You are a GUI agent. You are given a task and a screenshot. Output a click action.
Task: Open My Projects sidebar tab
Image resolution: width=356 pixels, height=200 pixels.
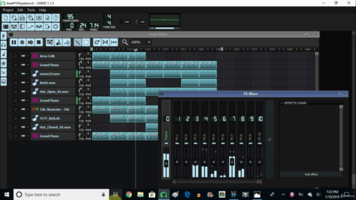point(3,45)
